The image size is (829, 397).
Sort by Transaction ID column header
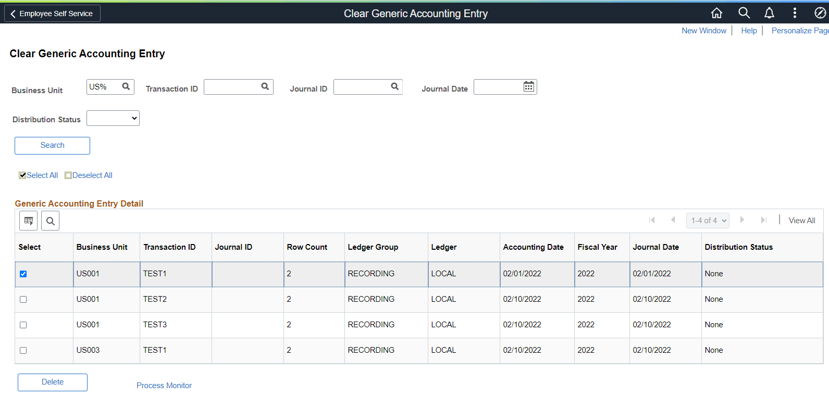click(169, 247)
